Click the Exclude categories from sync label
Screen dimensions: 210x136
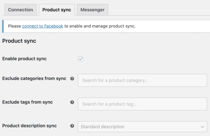point(34,78)
